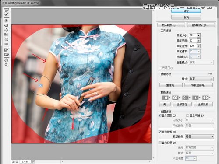Select the Freeze Mask tool
The height and width of the screenshot is (164, 219).
[7, 50]
